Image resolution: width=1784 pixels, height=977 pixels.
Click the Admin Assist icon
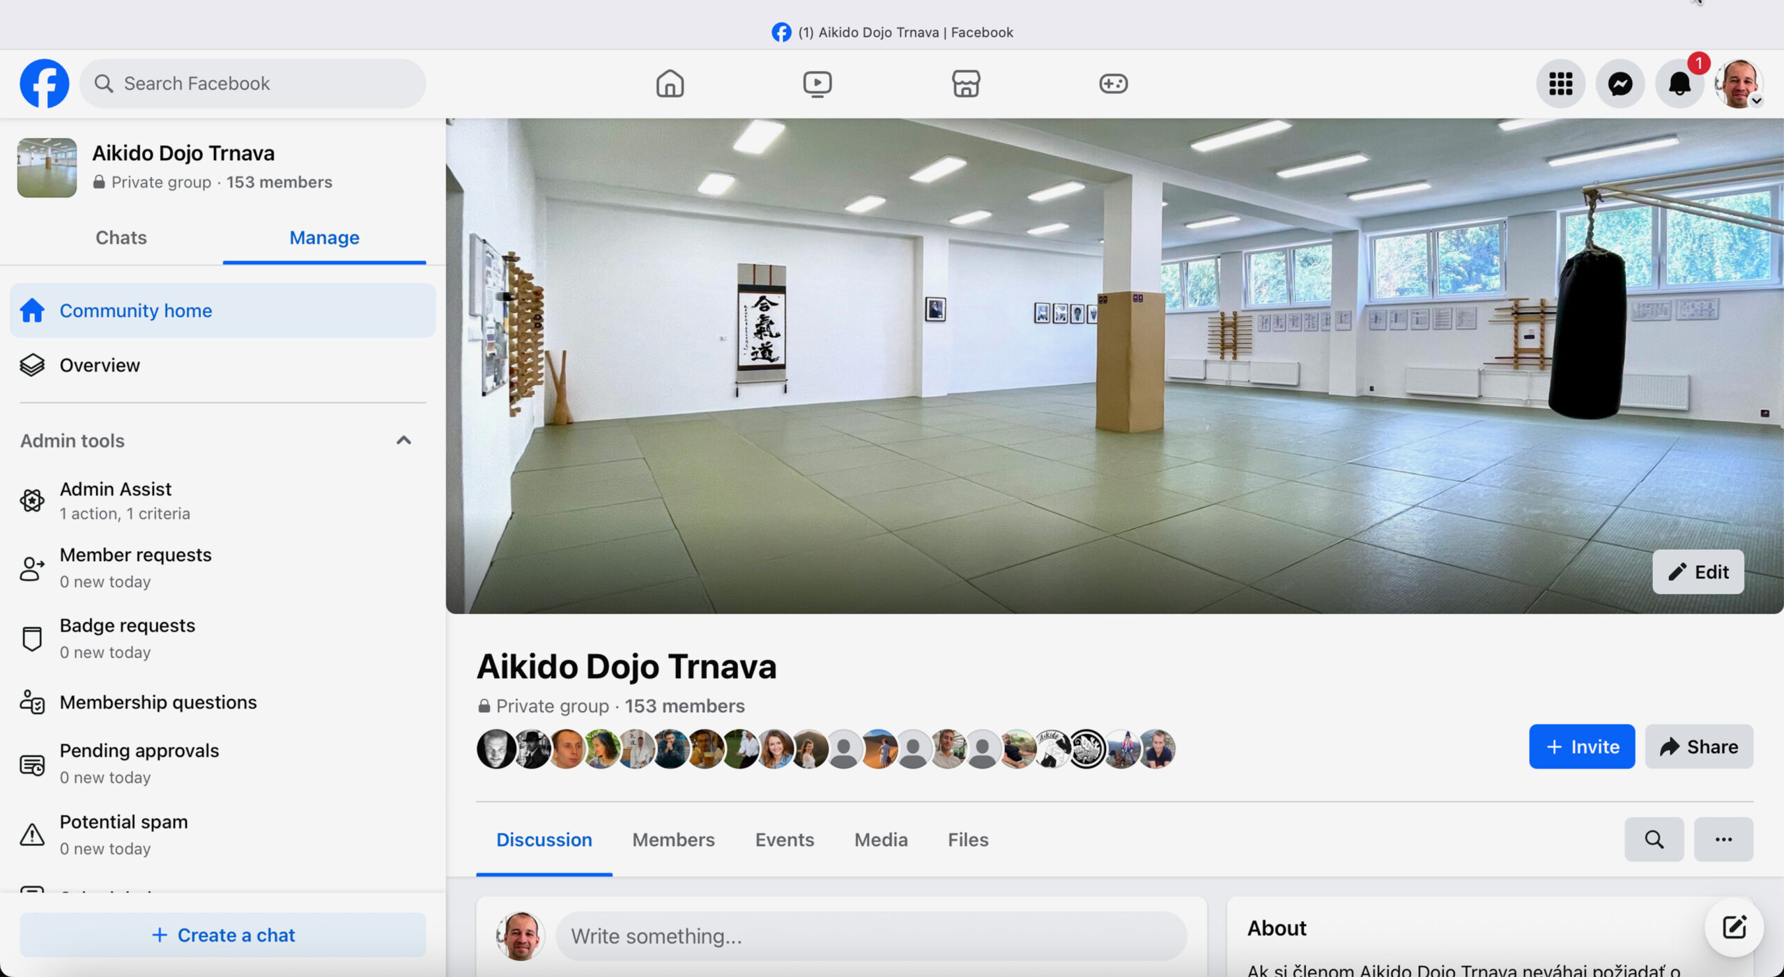click(x=32, y=500)
